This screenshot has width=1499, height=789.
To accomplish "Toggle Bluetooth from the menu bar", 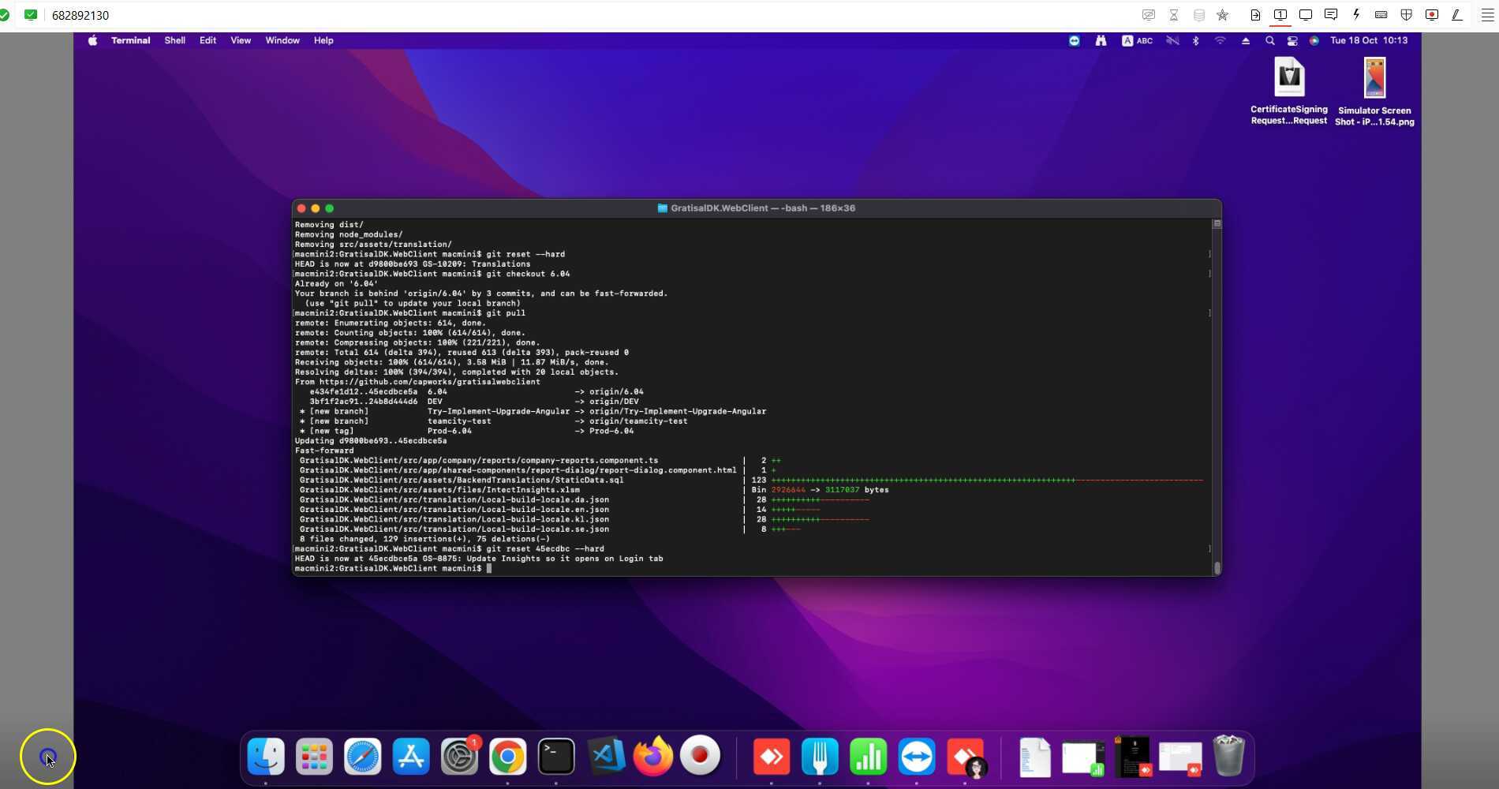I will [1195, 40].
